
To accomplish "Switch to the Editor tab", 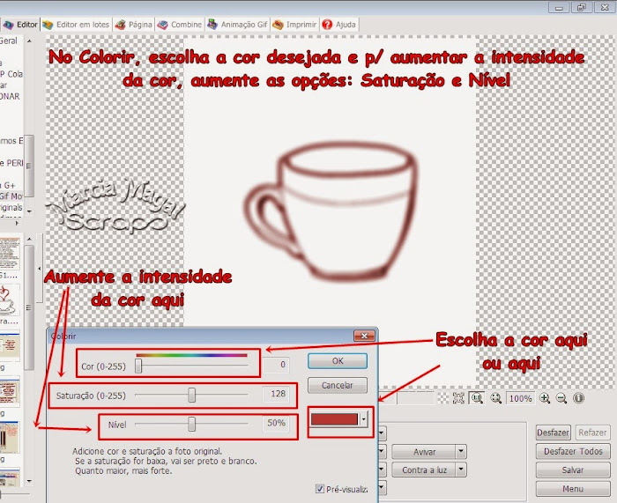I will tap(19, 25).
